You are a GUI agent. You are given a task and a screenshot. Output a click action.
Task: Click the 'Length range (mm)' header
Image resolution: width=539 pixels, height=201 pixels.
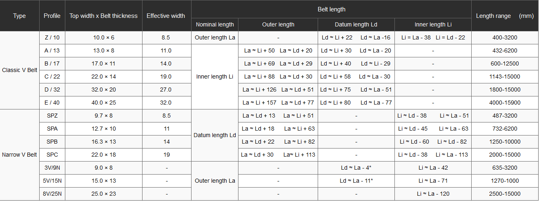click(505, 16)
